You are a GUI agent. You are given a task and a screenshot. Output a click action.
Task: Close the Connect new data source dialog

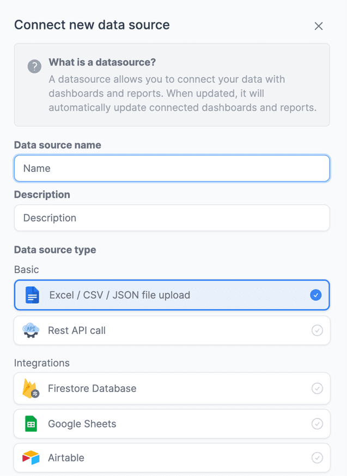pyautogui.click(x=319, y=26)
